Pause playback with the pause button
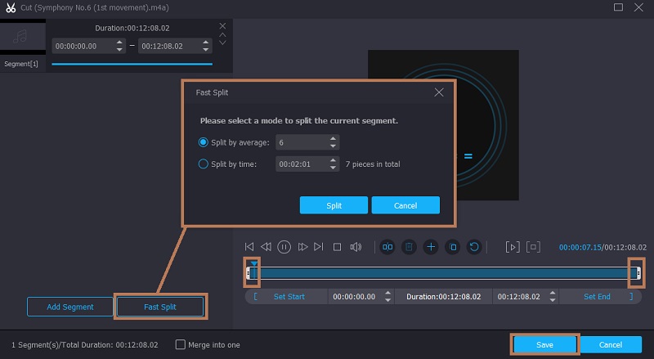This screenshot has width=654, height=359. [x=284, y=246]
